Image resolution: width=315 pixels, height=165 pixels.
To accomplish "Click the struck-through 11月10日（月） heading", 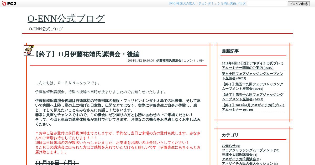I will pyautogui.click(x=57, y=163).
